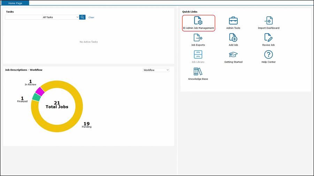Click the Clear link in Tasks

tap(91, 17)
